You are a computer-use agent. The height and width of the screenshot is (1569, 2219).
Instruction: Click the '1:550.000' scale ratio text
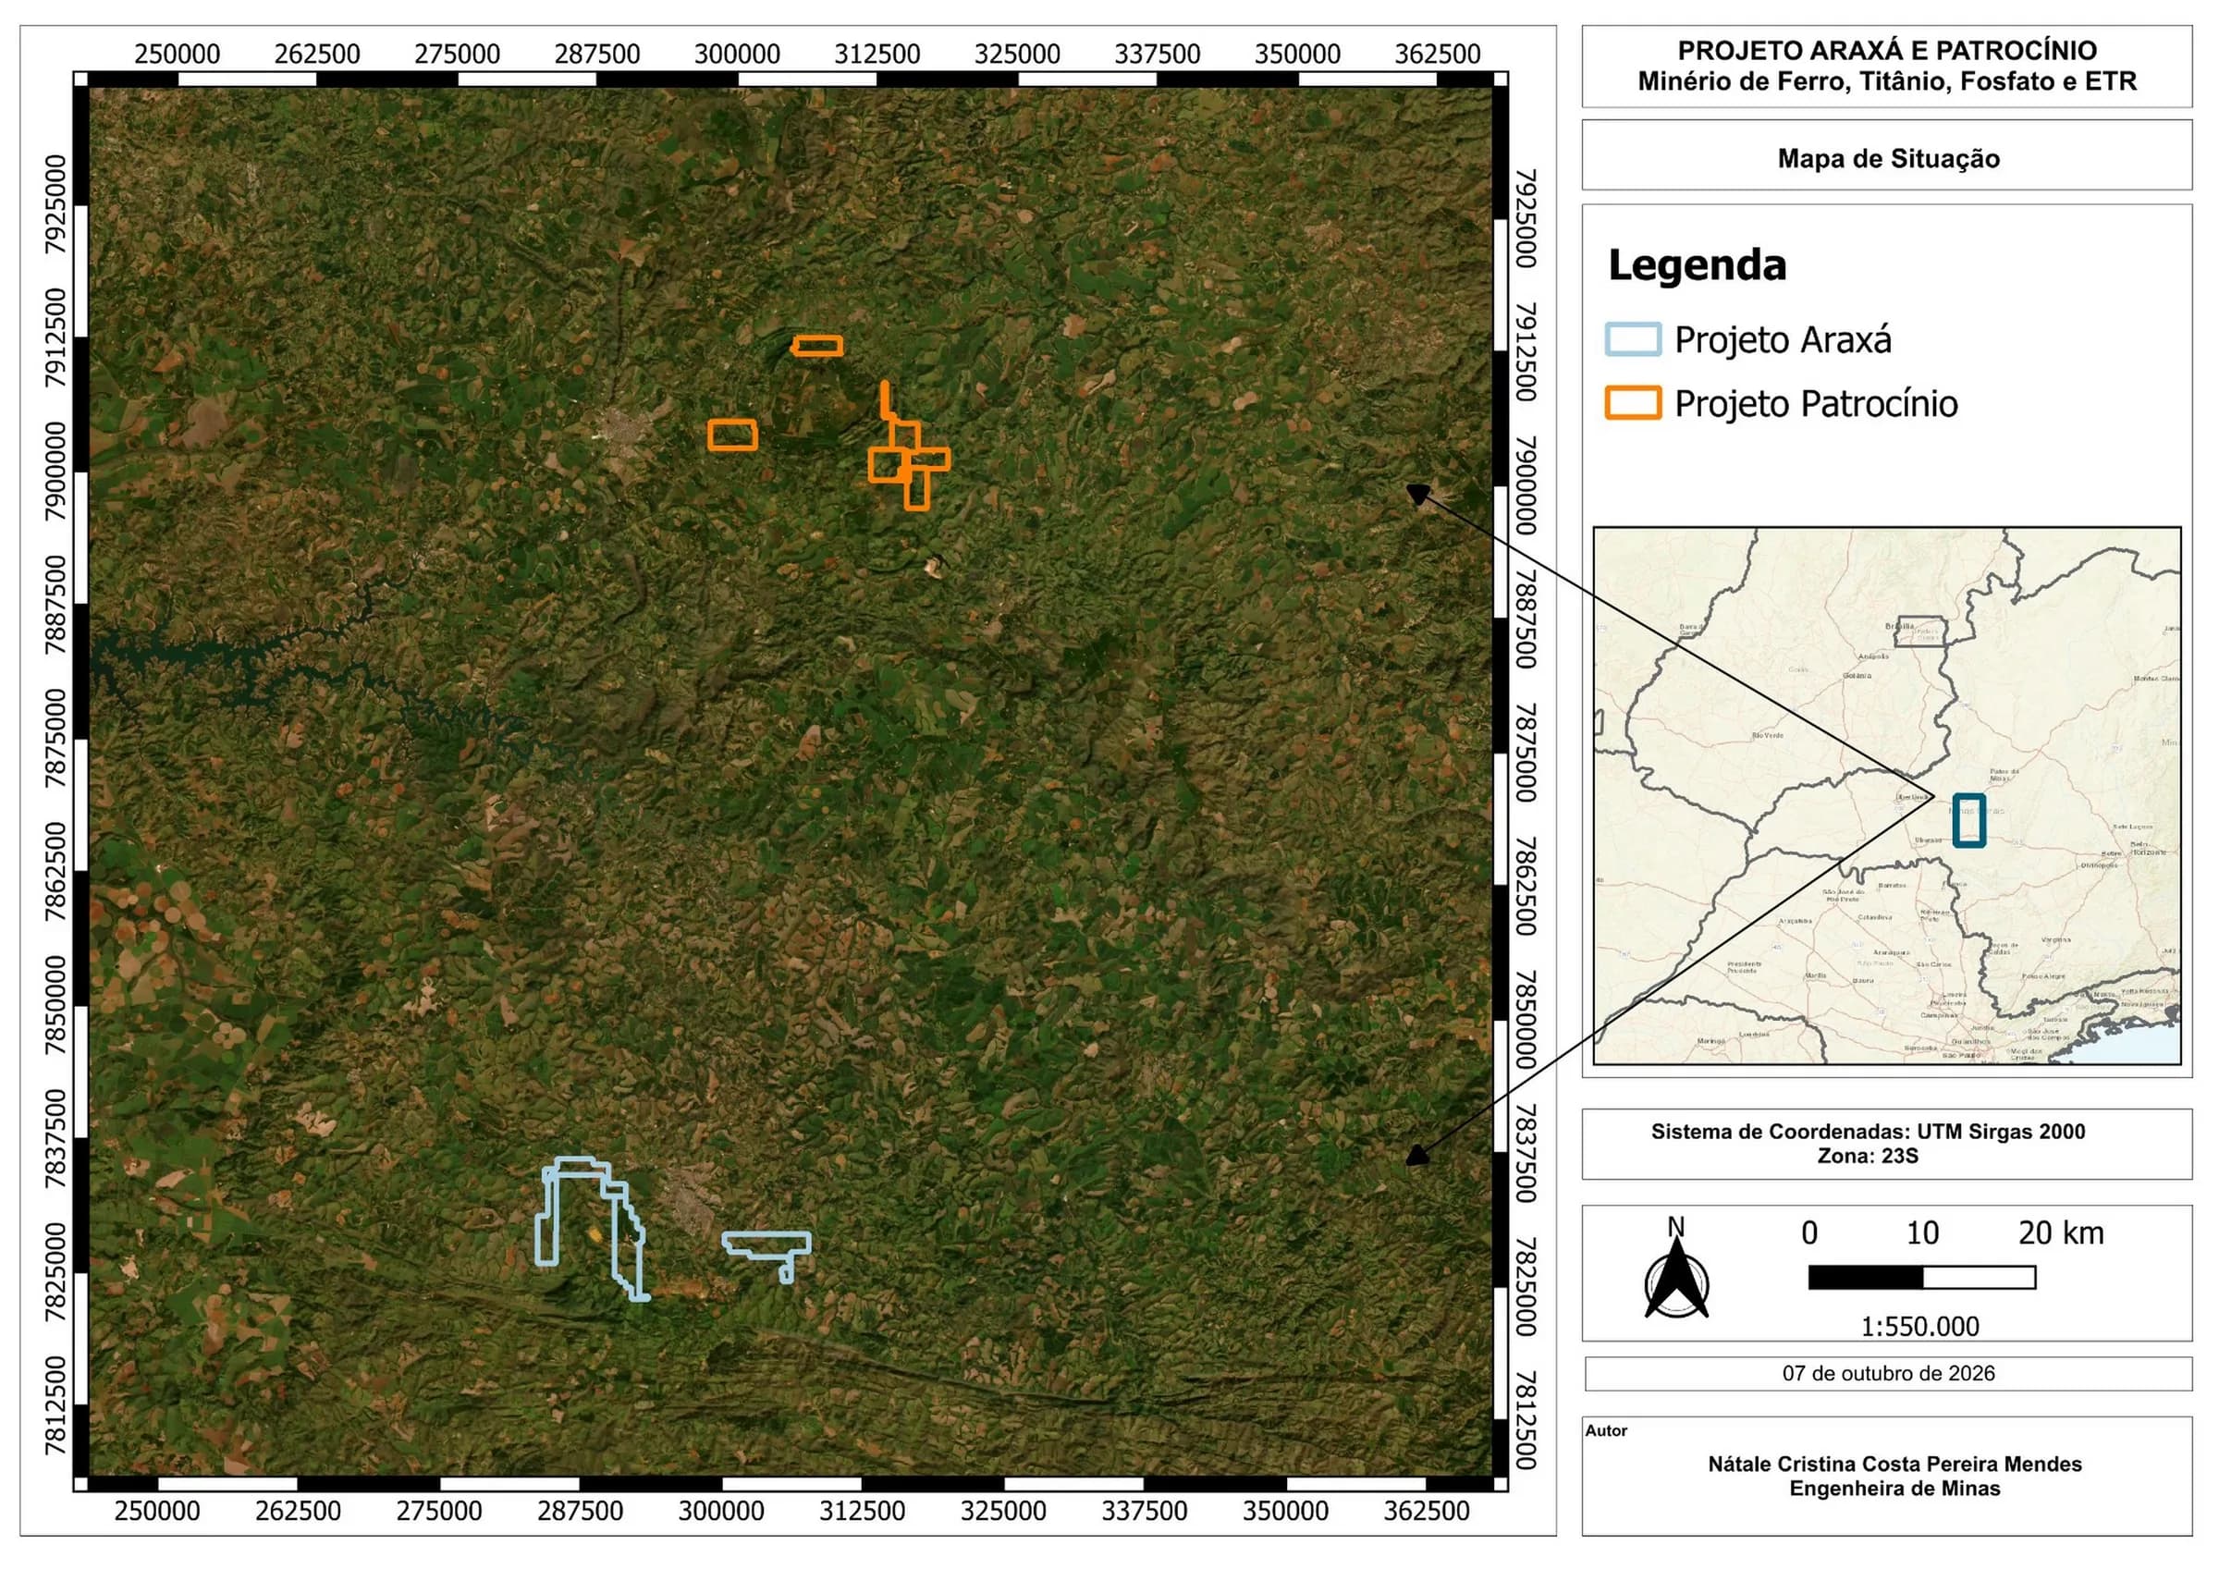click(x=1919, y=1327)
